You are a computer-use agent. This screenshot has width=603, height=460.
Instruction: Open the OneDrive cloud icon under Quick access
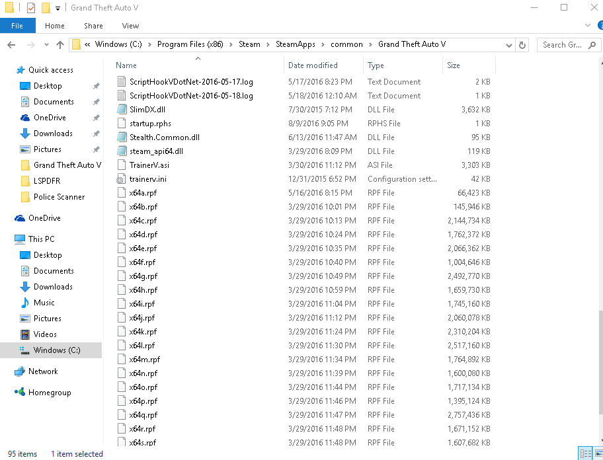[x=24, y=118]
